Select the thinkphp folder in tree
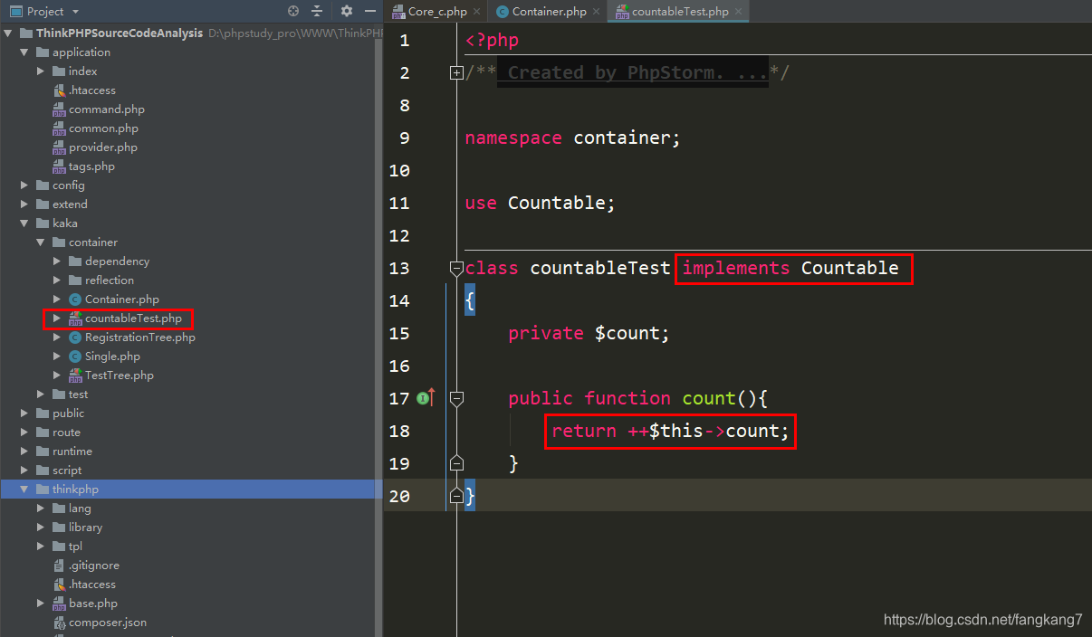Viewport: 1092px width, 637px height. click(x=75, y=490)
